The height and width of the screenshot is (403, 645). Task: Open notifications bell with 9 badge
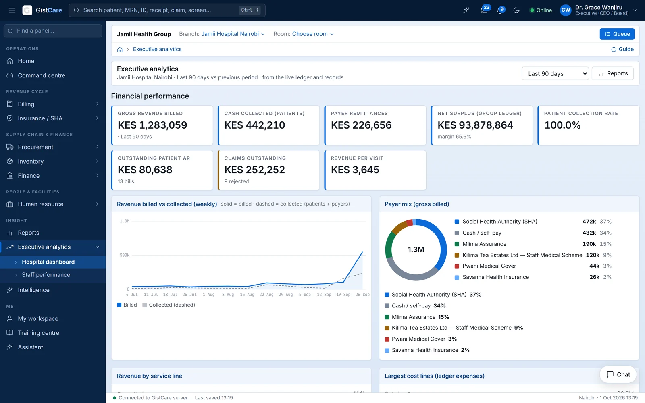pos(501,10)
